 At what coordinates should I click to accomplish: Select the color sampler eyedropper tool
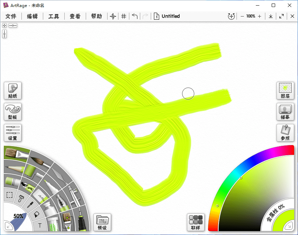30,204
